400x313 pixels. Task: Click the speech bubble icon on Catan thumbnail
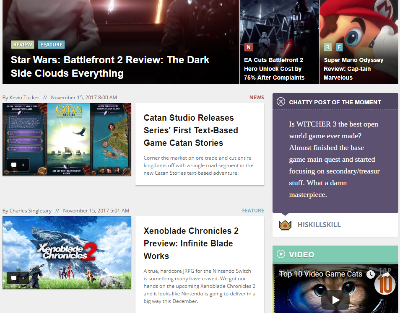click(14, 165)
